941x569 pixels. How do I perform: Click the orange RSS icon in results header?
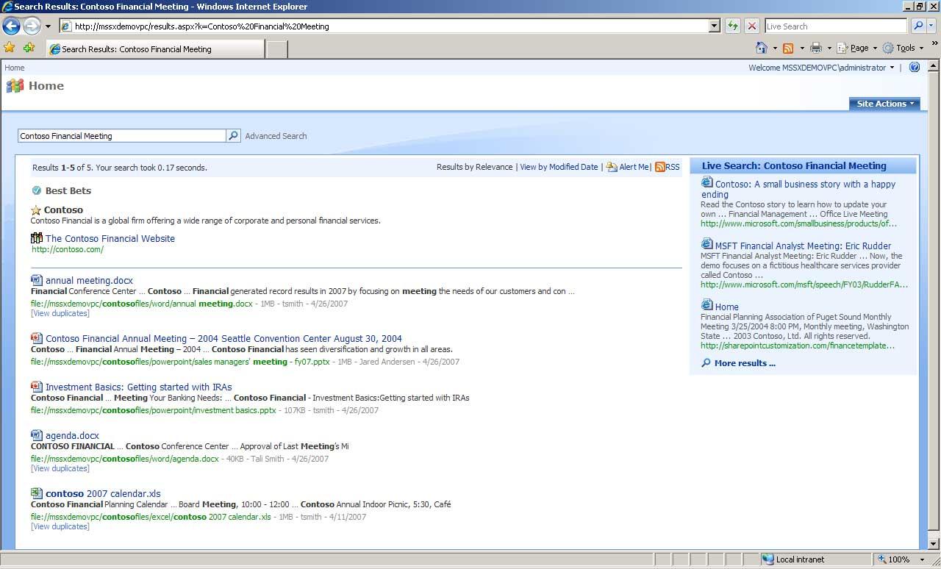coord(660,167)
